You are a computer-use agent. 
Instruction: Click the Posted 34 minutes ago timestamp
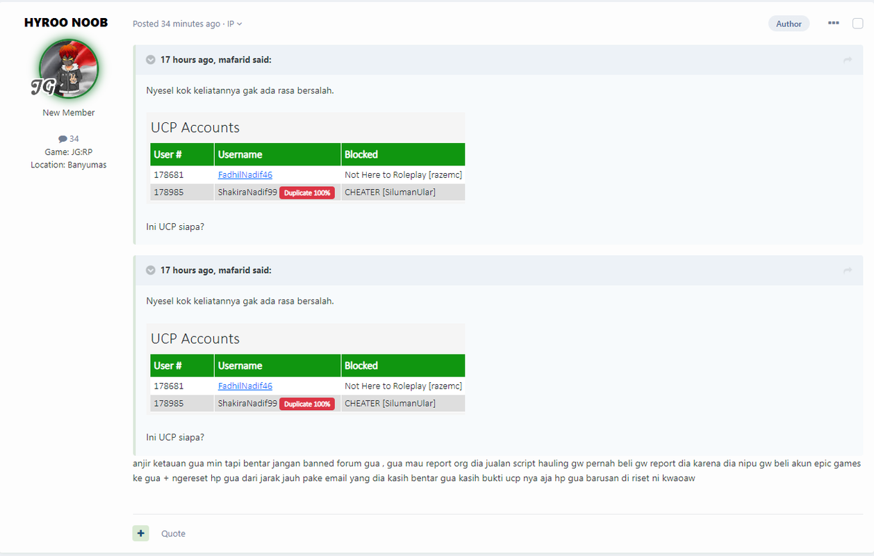(176, 24)
